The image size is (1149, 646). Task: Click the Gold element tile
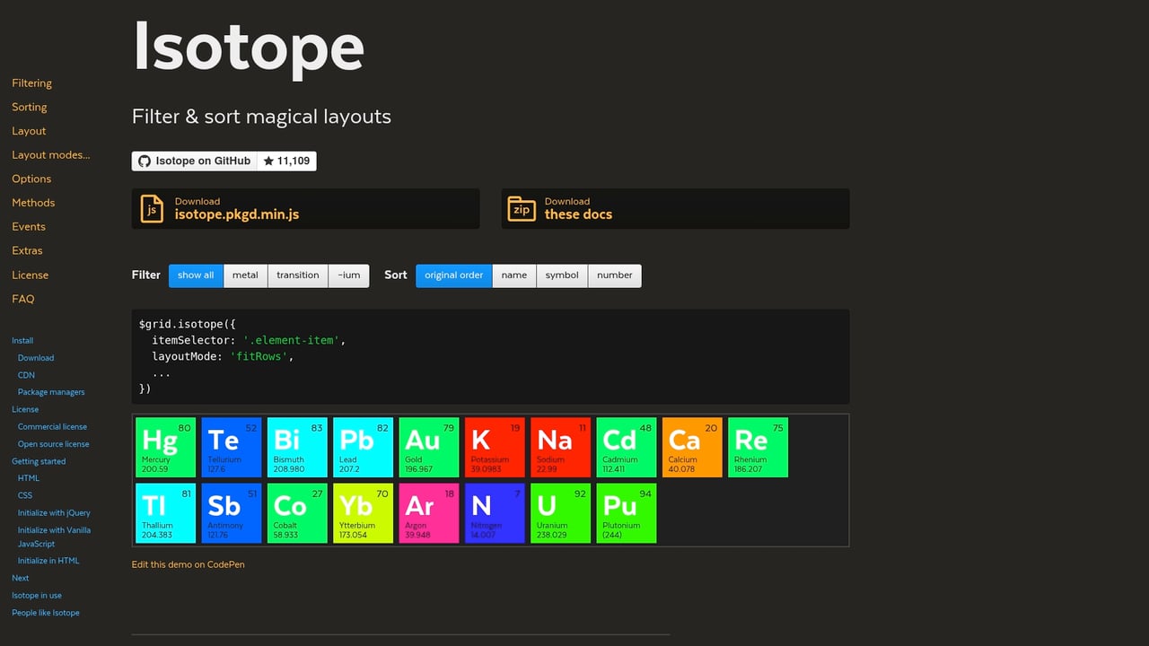428,446
